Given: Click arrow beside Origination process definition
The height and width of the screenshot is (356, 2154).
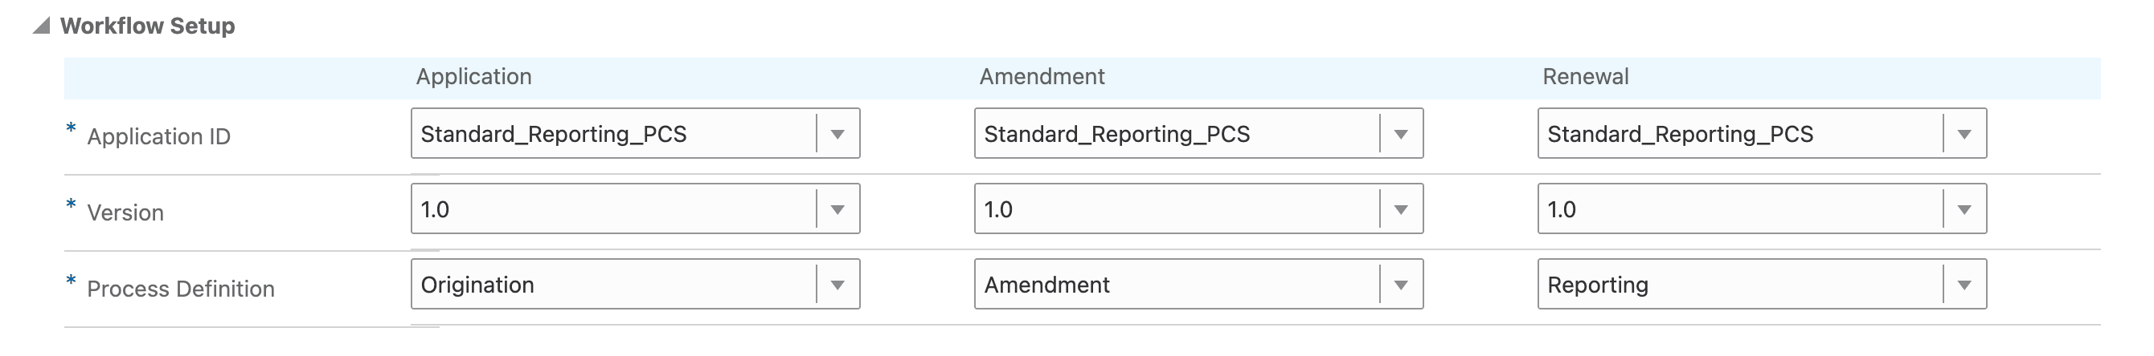Looking at the screenshot, I should [x=837, y=285].
